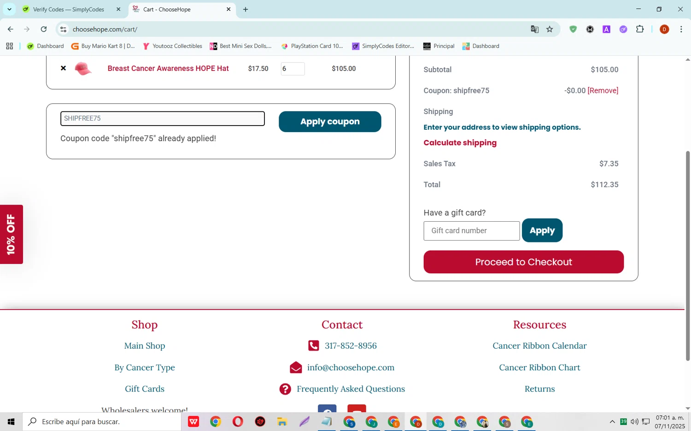Close the Cart - ChooseHope tab
691x431 pixels.
tap(228, 9)
